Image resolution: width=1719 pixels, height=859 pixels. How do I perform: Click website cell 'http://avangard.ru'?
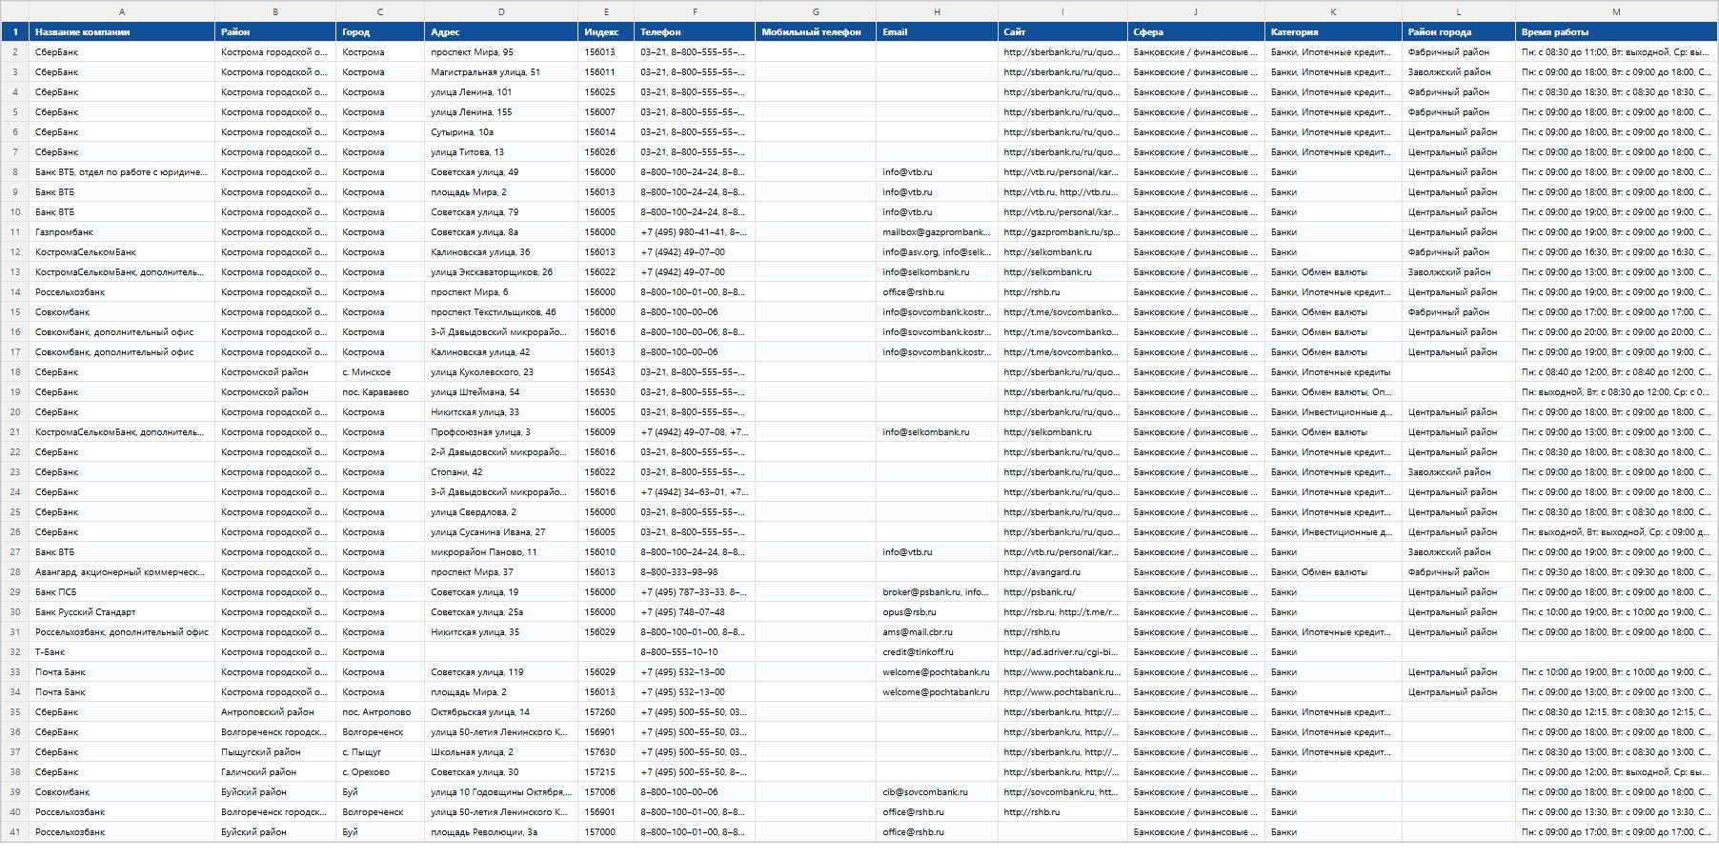click(x=1062, y=572)
